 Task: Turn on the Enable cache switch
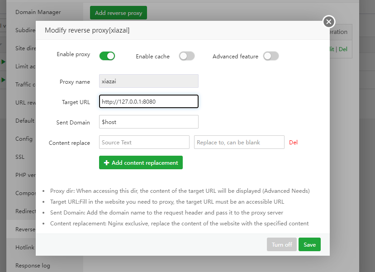coord(187,56)
